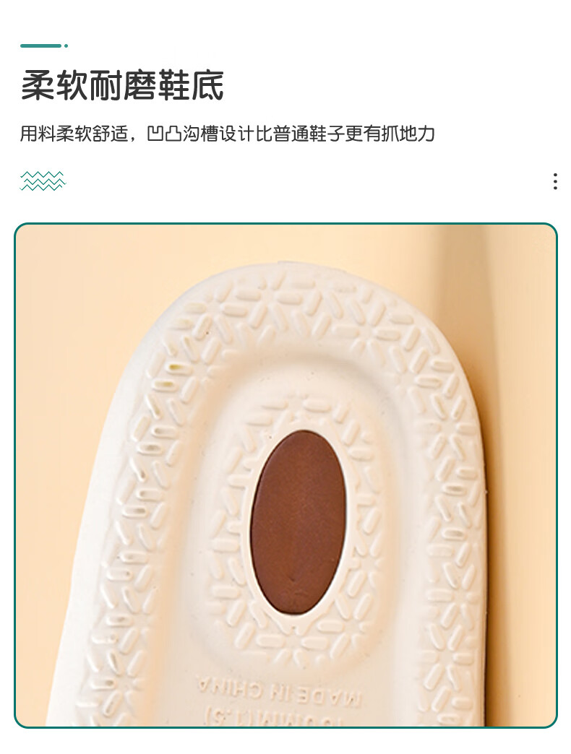Click the words 抓地力 ending the subtitle
This screenshot has width=571, height=754.
pos(408,133)
